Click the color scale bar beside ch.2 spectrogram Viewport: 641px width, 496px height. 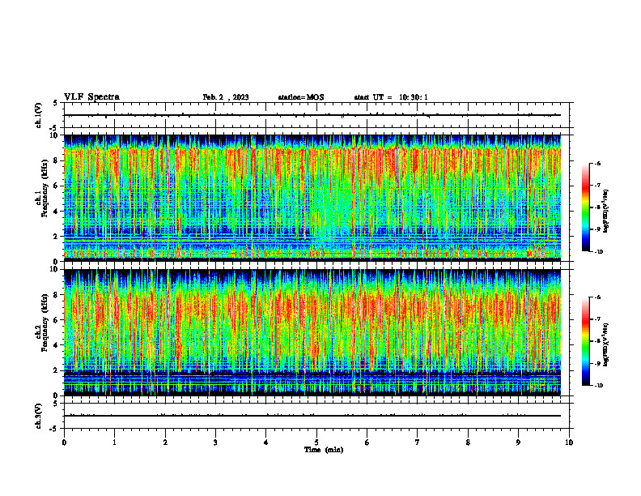point(586,341)
